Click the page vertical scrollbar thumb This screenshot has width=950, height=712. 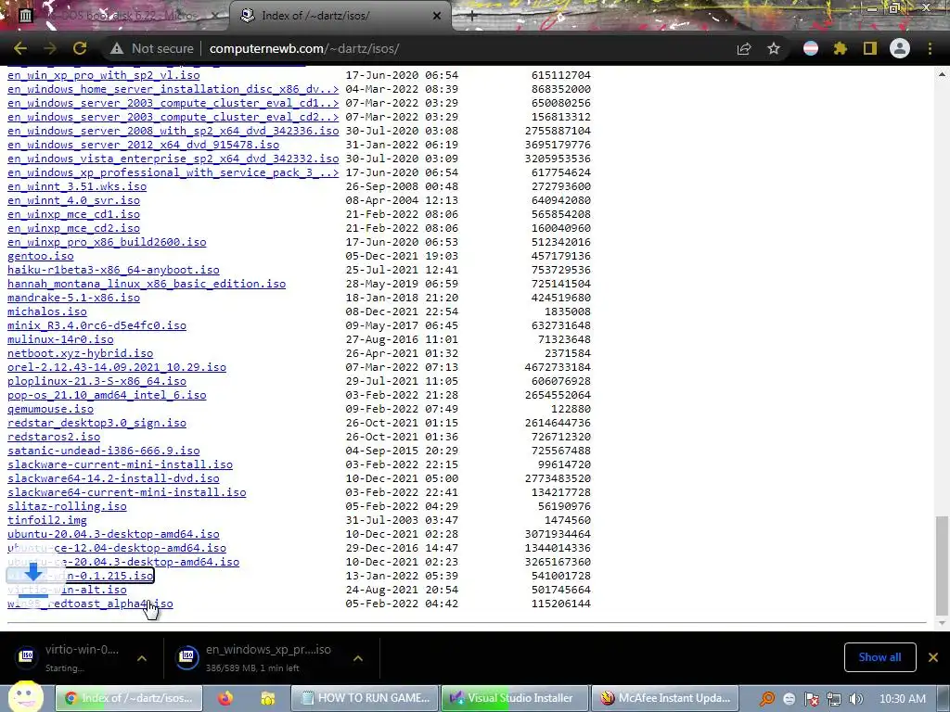[941, 566]
